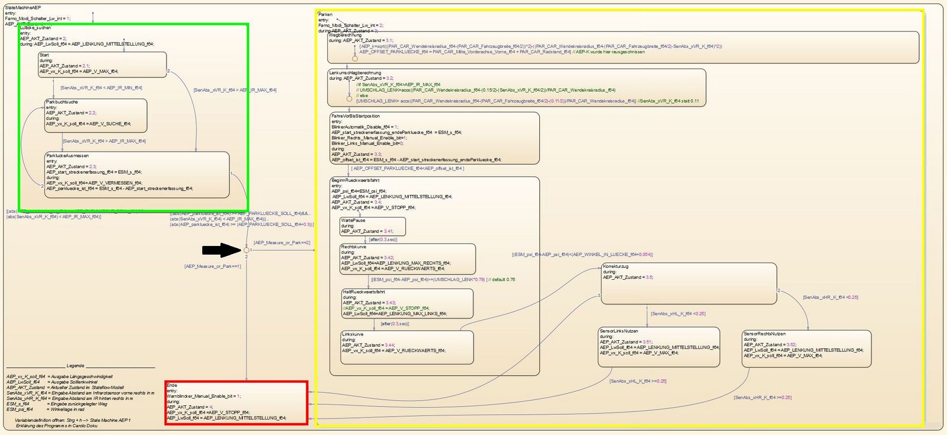
Task: Select the junction circle inside Wegberechnung state
Action: click(x=355, y=59)
